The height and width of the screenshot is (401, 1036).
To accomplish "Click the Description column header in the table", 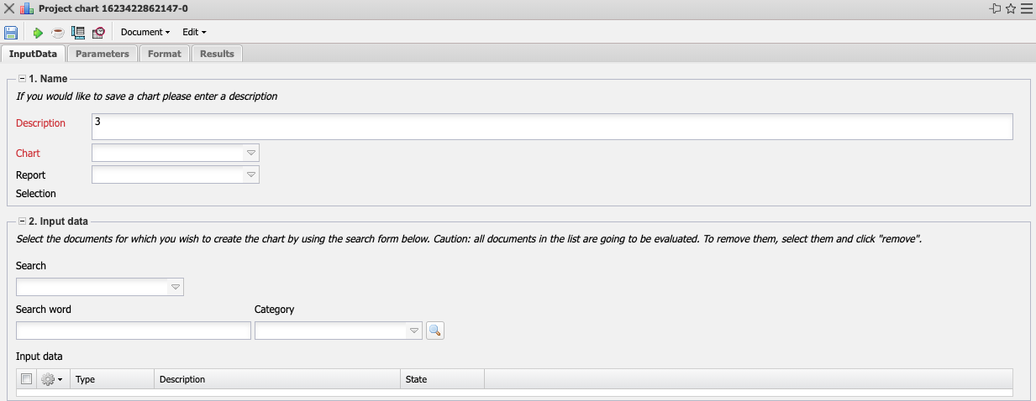I will pyautogui.click(x=277, y=379).
